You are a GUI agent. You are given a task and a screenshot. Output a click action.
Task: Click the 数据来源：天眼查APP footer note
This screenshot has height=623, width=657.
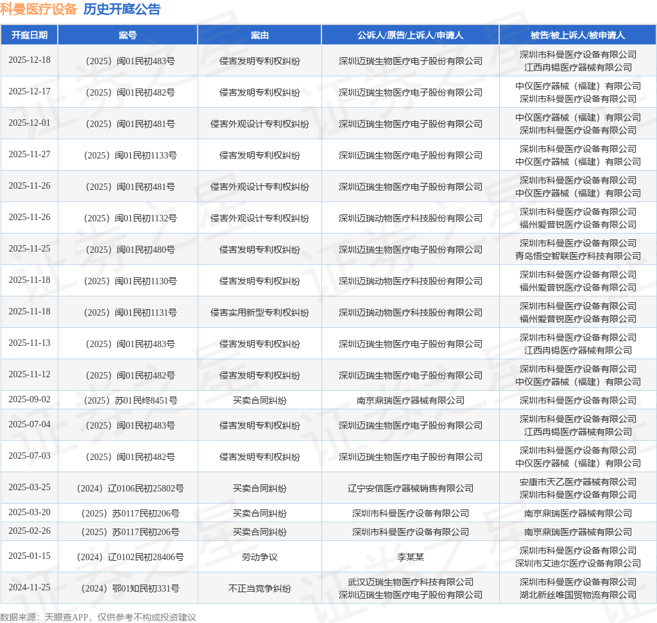point(98,617)
